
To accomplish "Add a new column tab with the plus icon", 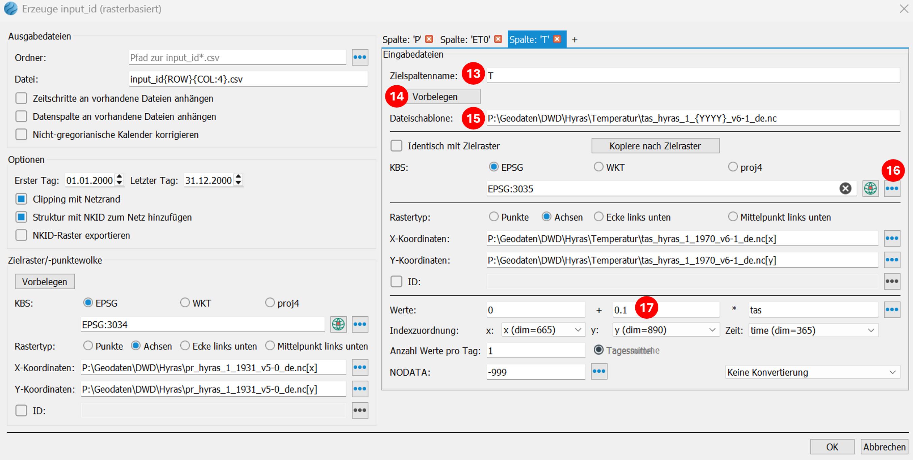I will 575,40.
